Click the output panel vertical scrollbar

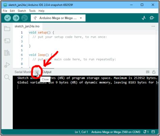pyautogui.click(x=157, y=102)
